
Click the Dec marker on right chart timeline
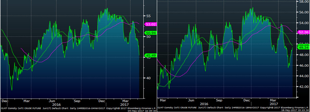[x=247, y=100]
